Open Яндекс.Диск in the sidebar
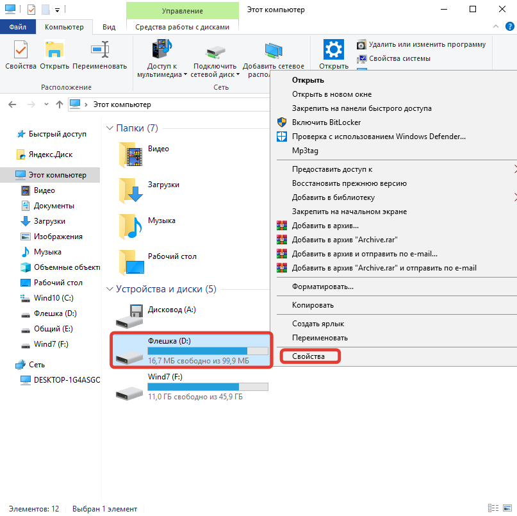This screenshot has height=516, width=517. point(51,154)
